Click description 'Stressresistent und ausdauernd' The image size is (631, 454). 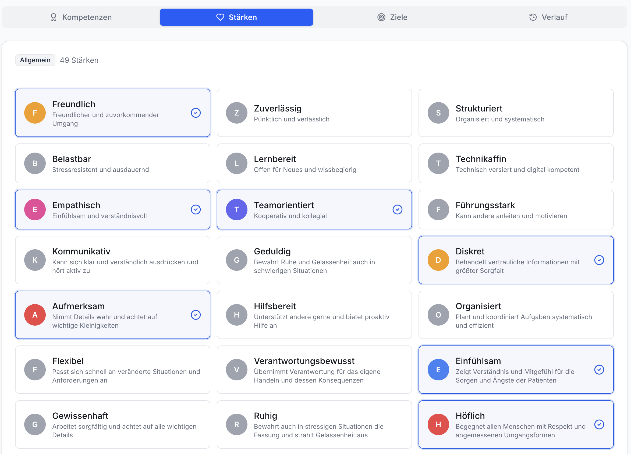click(x=100, y=170)
